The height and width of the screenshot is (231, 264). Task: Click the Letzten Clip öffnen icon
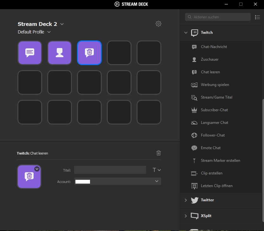pyautogui.click(x=194, y=186)
